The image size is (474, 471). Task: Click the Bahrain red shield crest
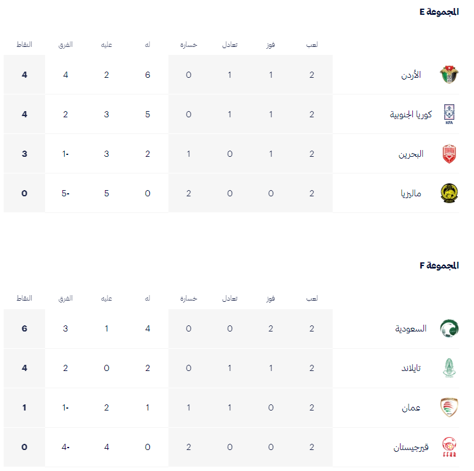point(449,154)
